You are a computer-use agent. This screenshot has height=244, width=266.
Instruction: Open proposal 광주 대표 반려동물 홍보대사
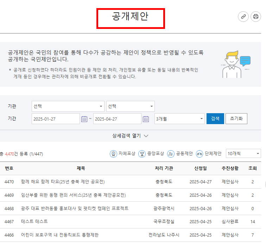(x=75, y=208)
